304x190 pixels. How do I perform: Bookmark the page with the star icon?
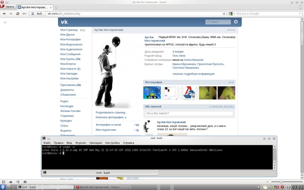(224, 14)
